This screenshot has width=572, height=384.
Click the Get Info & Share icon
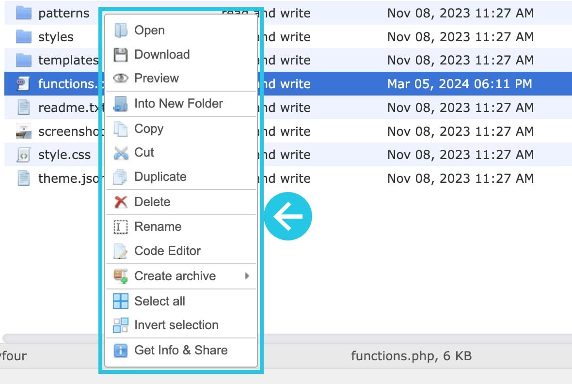click(120, 351)
